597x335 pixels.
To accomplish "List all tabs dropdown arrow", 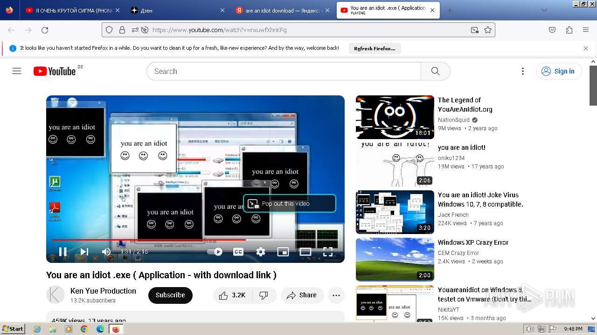I will [544, 10].
